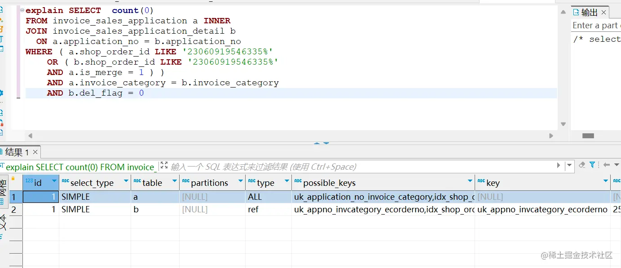621x268 pixels.
Task: Clear filters with the eraser icon
Action: point(582,165)
